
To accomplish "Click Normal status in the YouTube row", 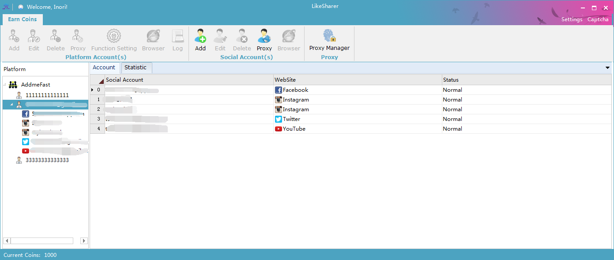I will pyautogui.click(x=527, y=129).
